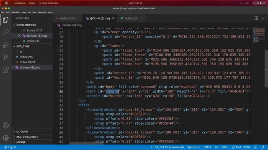Image resolution: width=268 pixels, height=150 pixels.
Task: Switch to the index.css tab
Action: click(131, 18)
